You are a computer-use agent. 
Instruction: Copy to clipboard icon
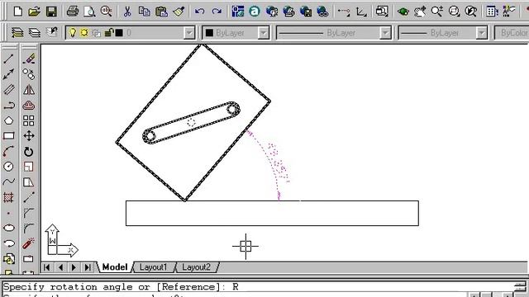145,12
